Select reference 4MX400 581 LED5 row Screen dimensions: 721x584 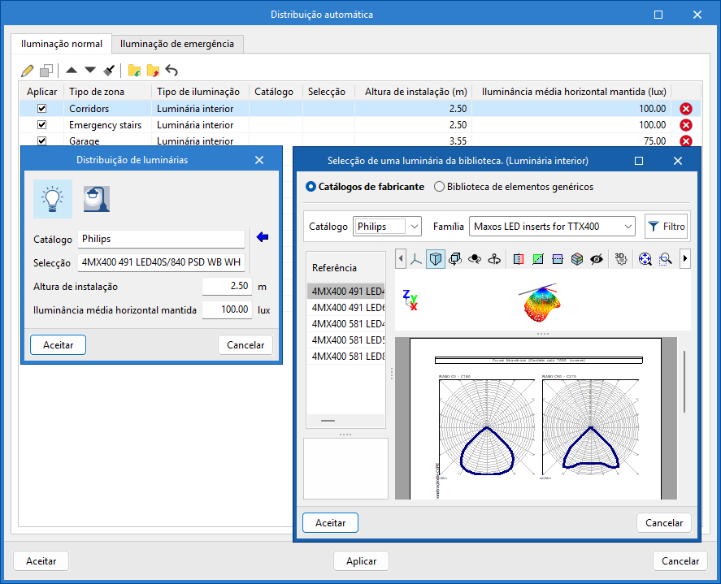pos(345,340)
